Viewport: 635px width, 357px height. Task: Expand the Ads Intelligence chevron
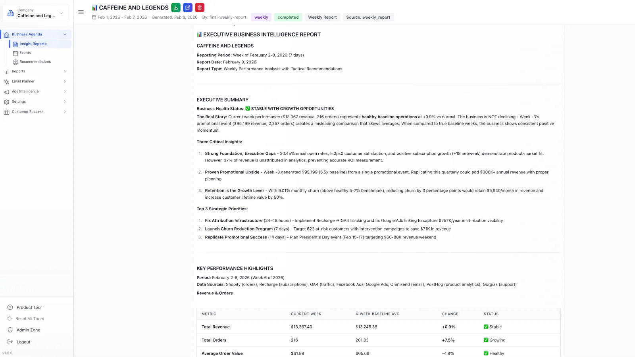pyautogui.click(x=65, y=92)
